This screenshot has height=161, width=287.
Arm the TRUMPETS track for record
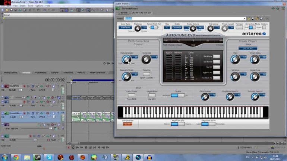click(24, 86)
